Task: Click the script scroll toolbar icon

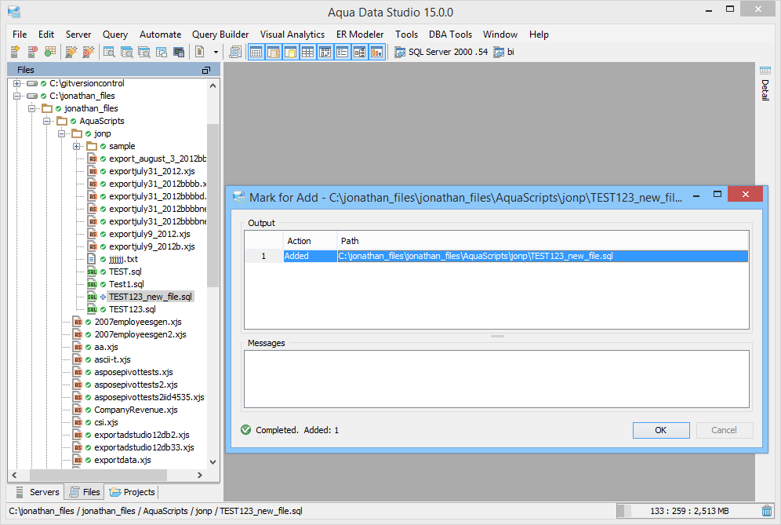Action: [x=234, y=51]
